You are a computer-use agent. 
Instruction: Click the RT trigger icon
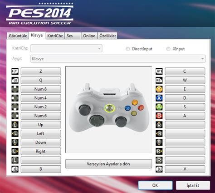[x=159, y=71]
